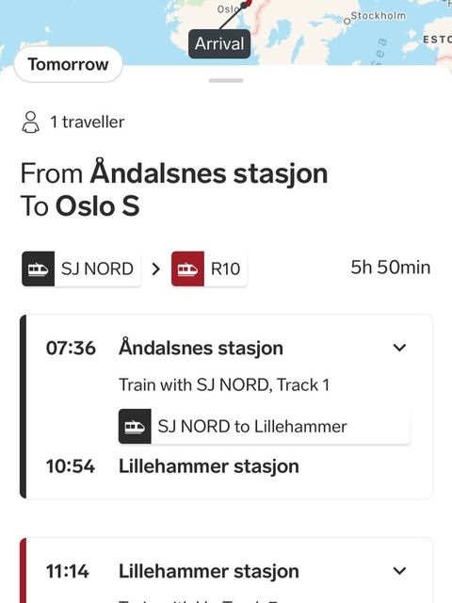452x603 pixels.
Task: Tap the 07:36 departure time
Action: click(71, 348)
